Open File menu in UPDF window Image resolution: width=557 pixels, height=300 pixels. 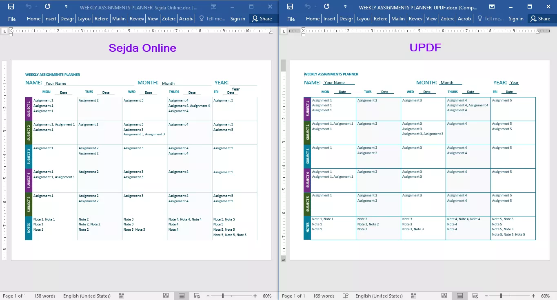(x=291, y=19)
